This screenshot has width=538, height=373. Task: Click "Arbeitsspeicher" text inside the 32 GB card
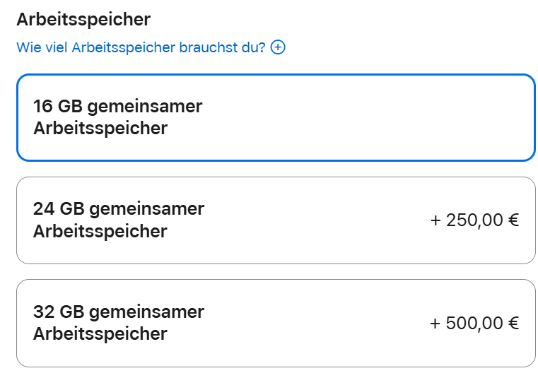[x=100, y=333]
